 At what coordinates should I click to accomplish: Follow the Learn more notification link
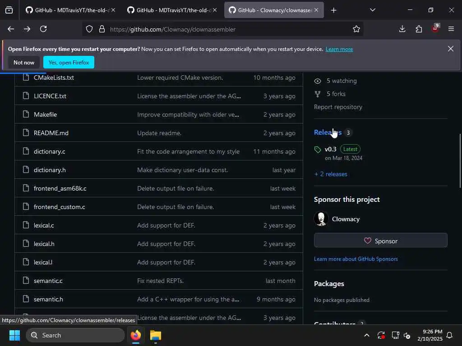(x=339, y=49)
